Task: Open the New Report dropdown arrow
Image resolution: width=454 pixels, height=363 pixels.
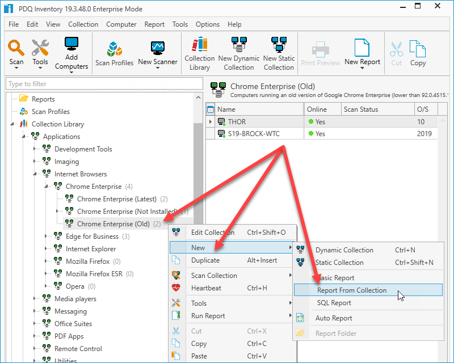Action: pos(362,68)
